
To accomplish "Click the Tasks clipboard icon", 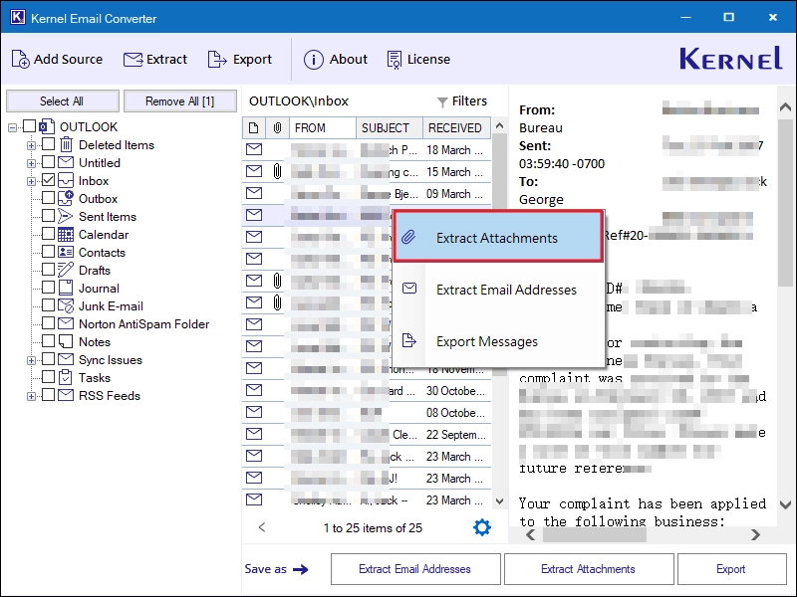I will tap(66, 377).
